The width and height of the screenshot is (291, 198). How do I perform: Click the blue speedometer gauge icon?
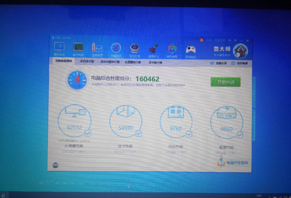coord(77,80)
